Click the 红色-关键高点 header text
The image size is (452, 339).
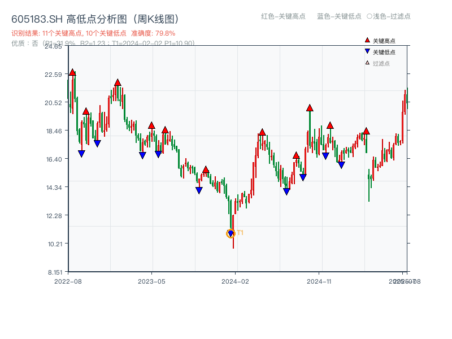[283, 16]
